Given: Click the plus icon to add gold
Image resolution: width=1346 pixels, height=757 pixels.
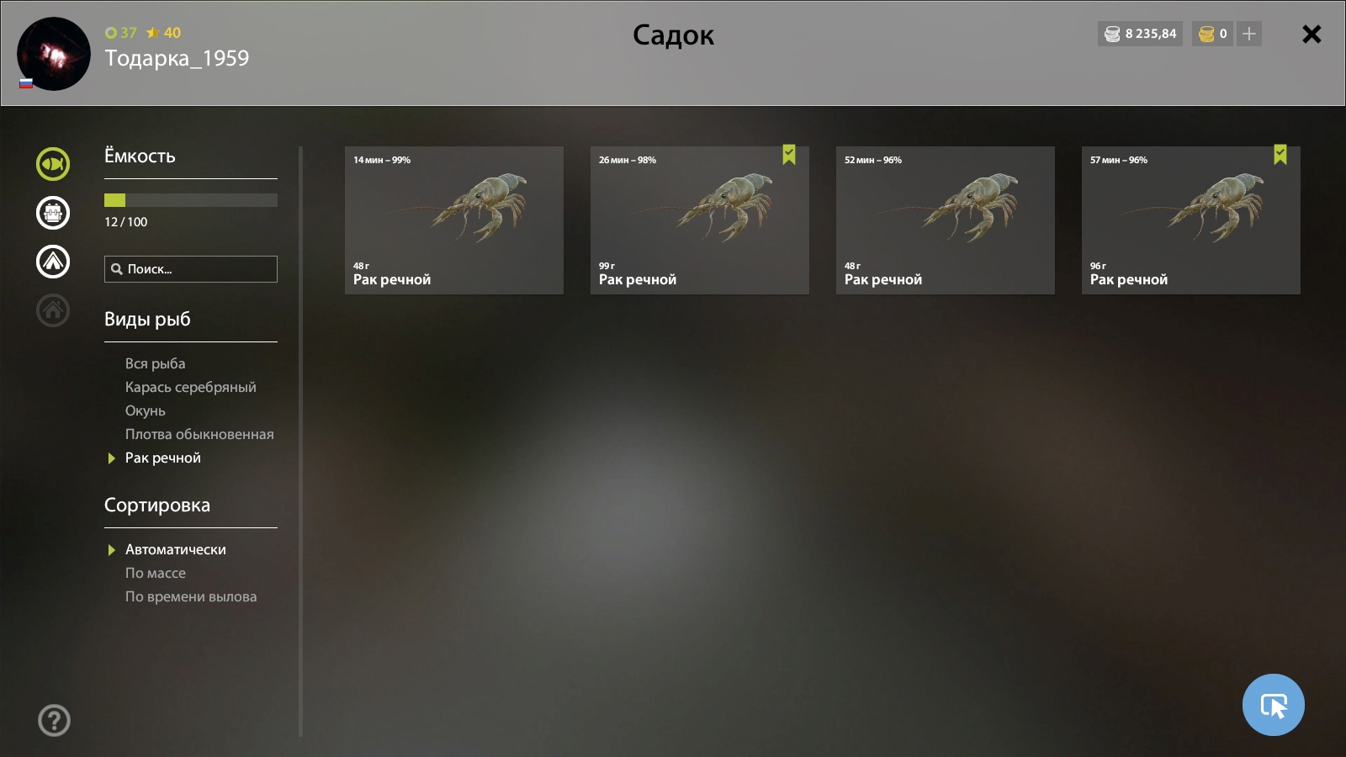Looking at the screenshot, I should point(1249,34).
